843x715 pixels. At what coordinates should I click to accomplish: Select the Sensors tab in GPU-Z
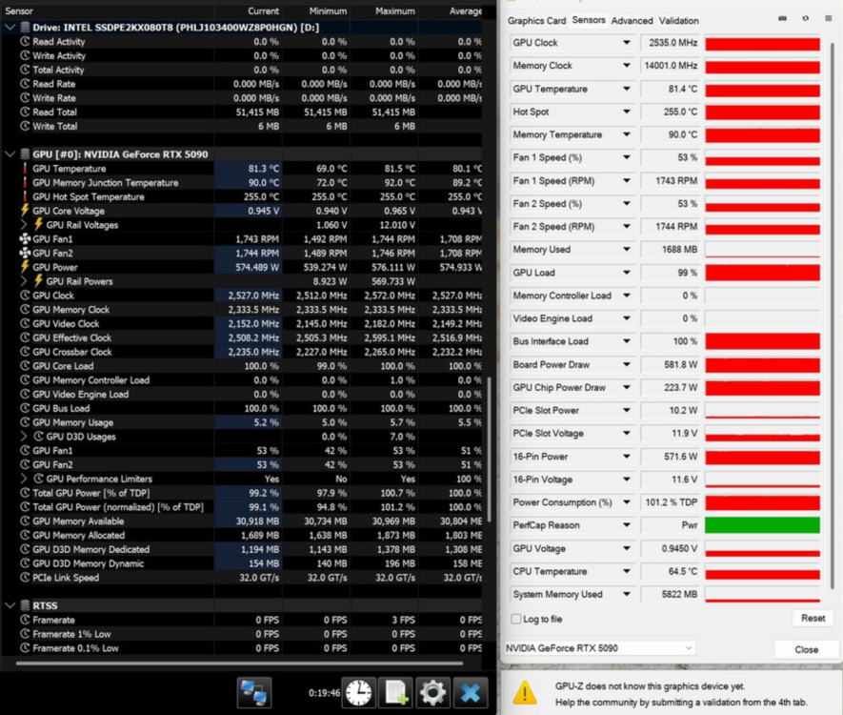tap(589, 20)
